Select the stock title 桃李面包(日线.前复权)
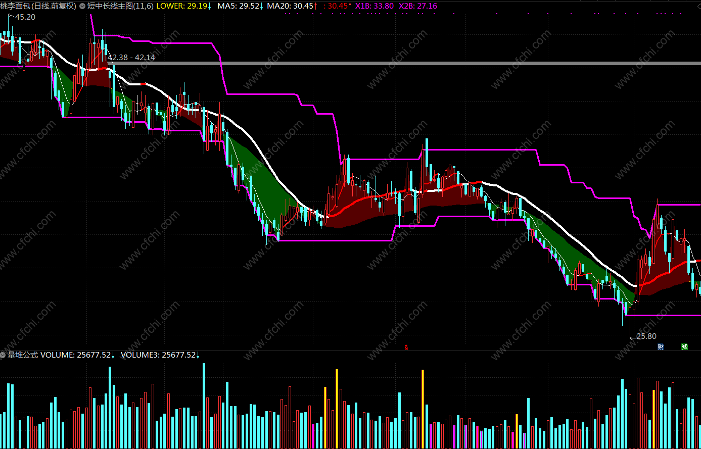701x449 pixels. (x=38, y=6)
